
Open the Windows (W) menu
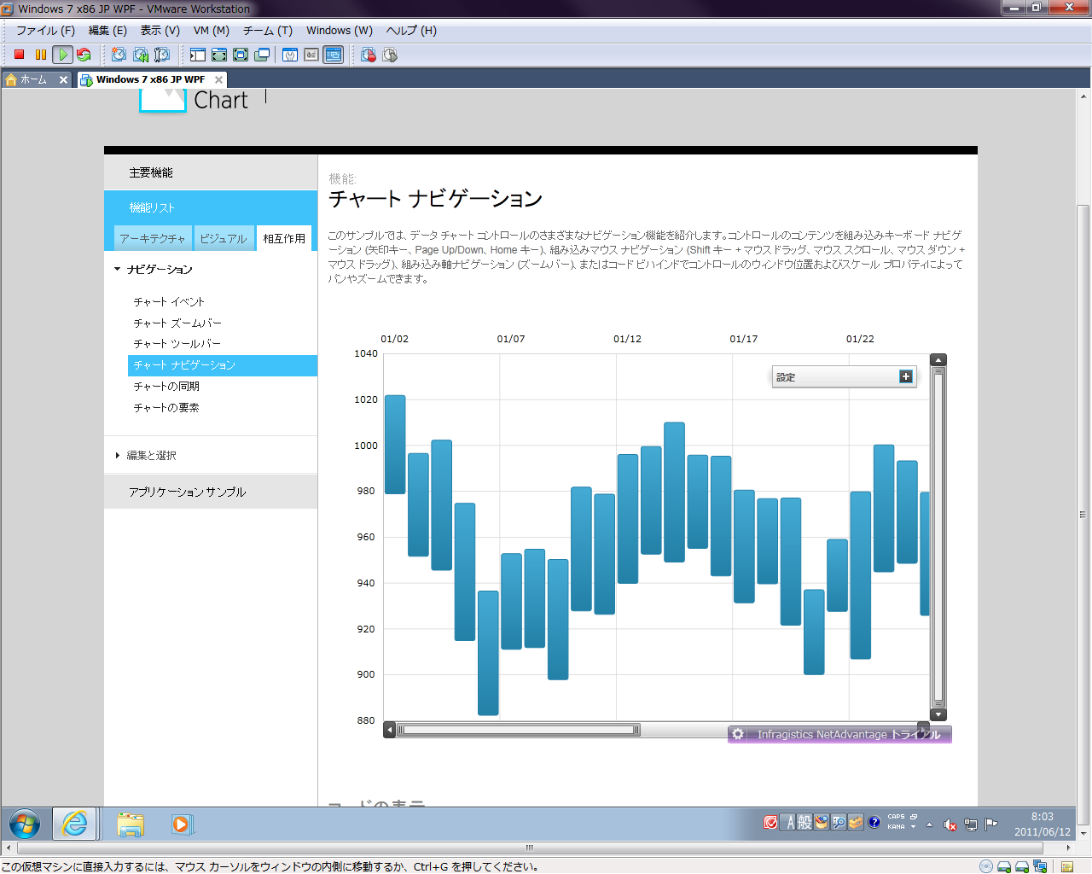340,30
